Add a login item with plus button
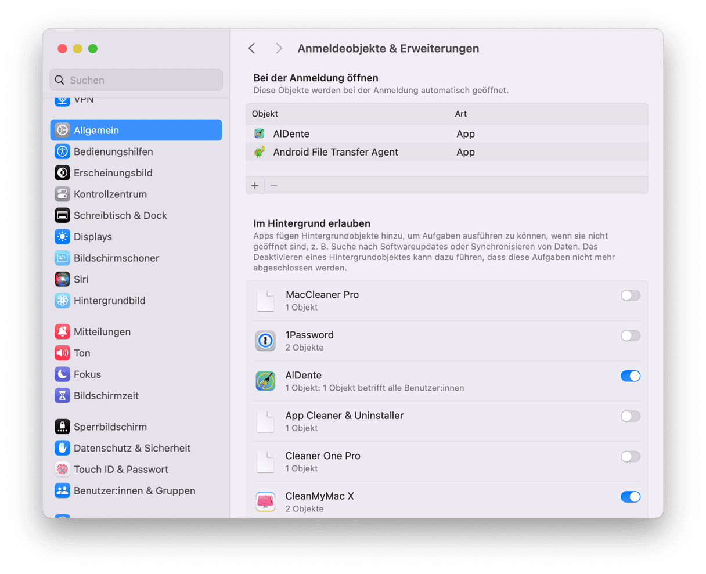The image size is (706, 574). coord(255,186)
